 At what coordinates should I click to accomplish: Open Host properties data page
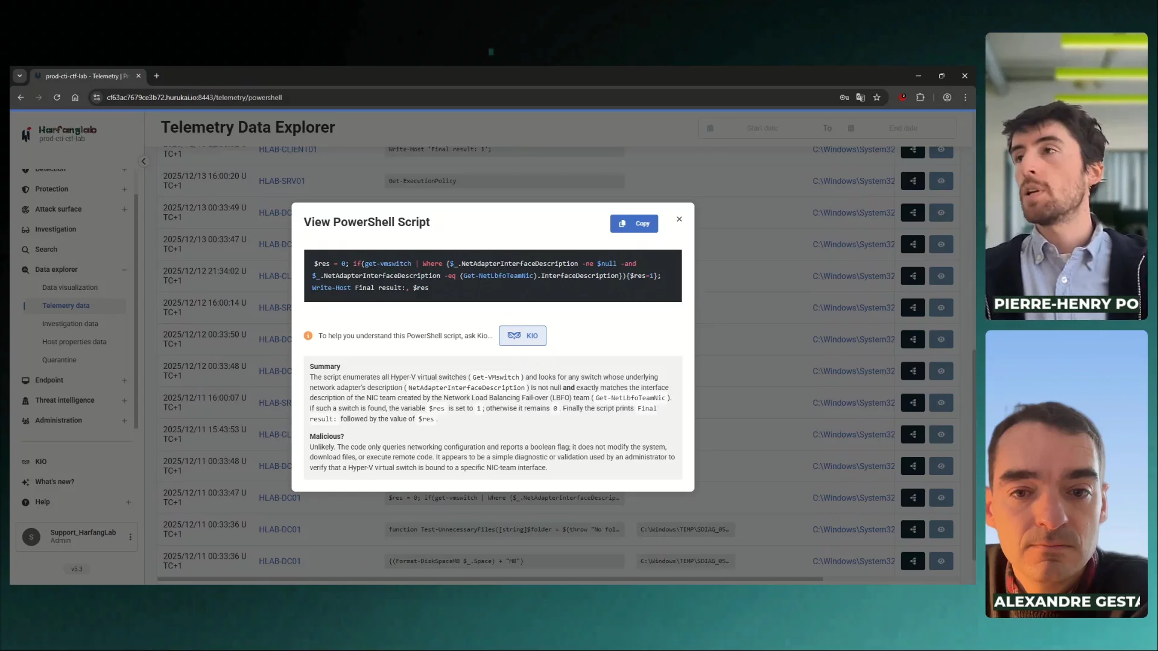coord(74,342)
